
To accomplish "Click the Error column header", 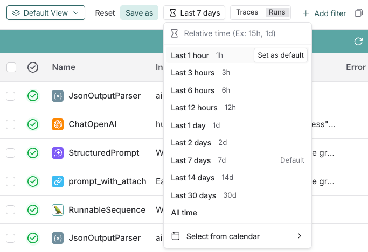I will (x=356, y=67).
